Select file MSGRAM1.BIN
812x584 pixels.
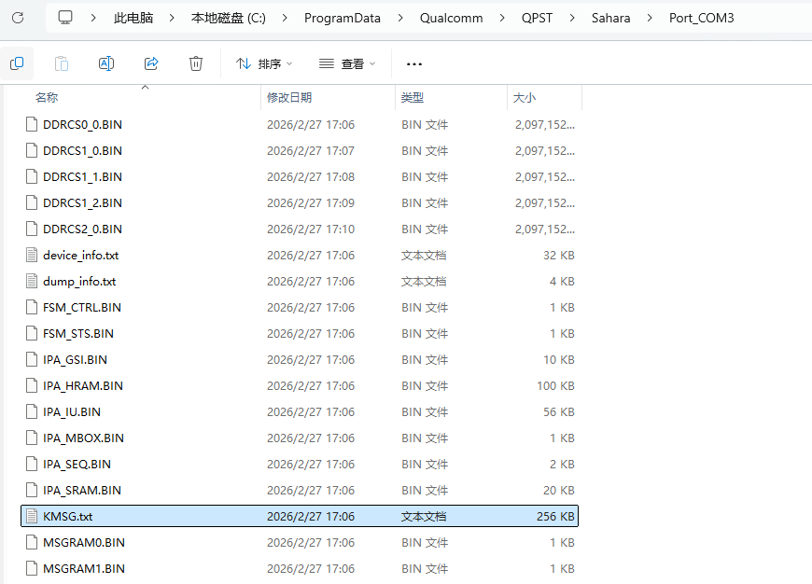pyautogui.click(x=300, y=568)
